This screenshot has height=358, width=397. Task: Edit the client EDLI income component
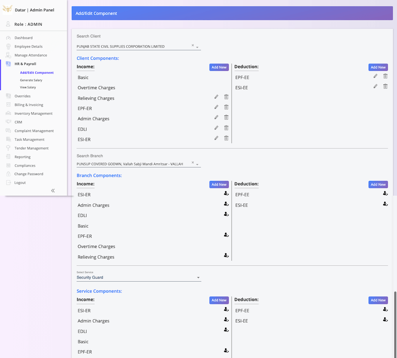[216, 128]
